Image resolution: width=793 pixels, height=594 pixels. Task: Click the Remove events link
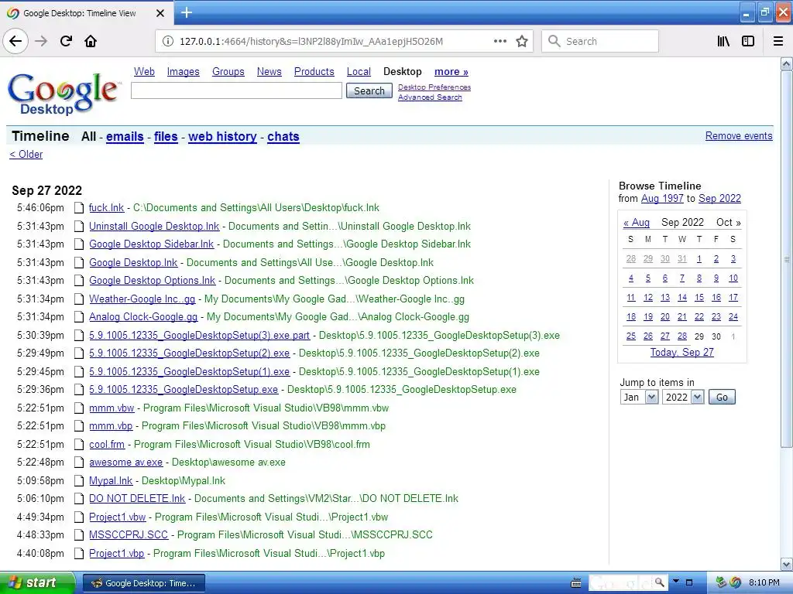(739, 135)
